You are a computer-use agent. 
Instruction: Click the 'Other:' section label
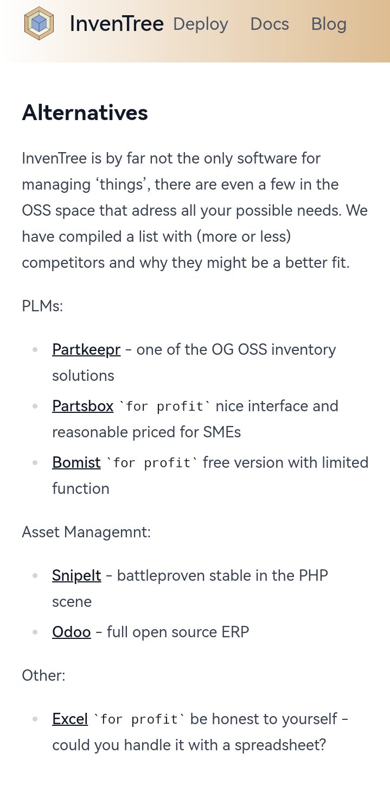tap(43, 675)
